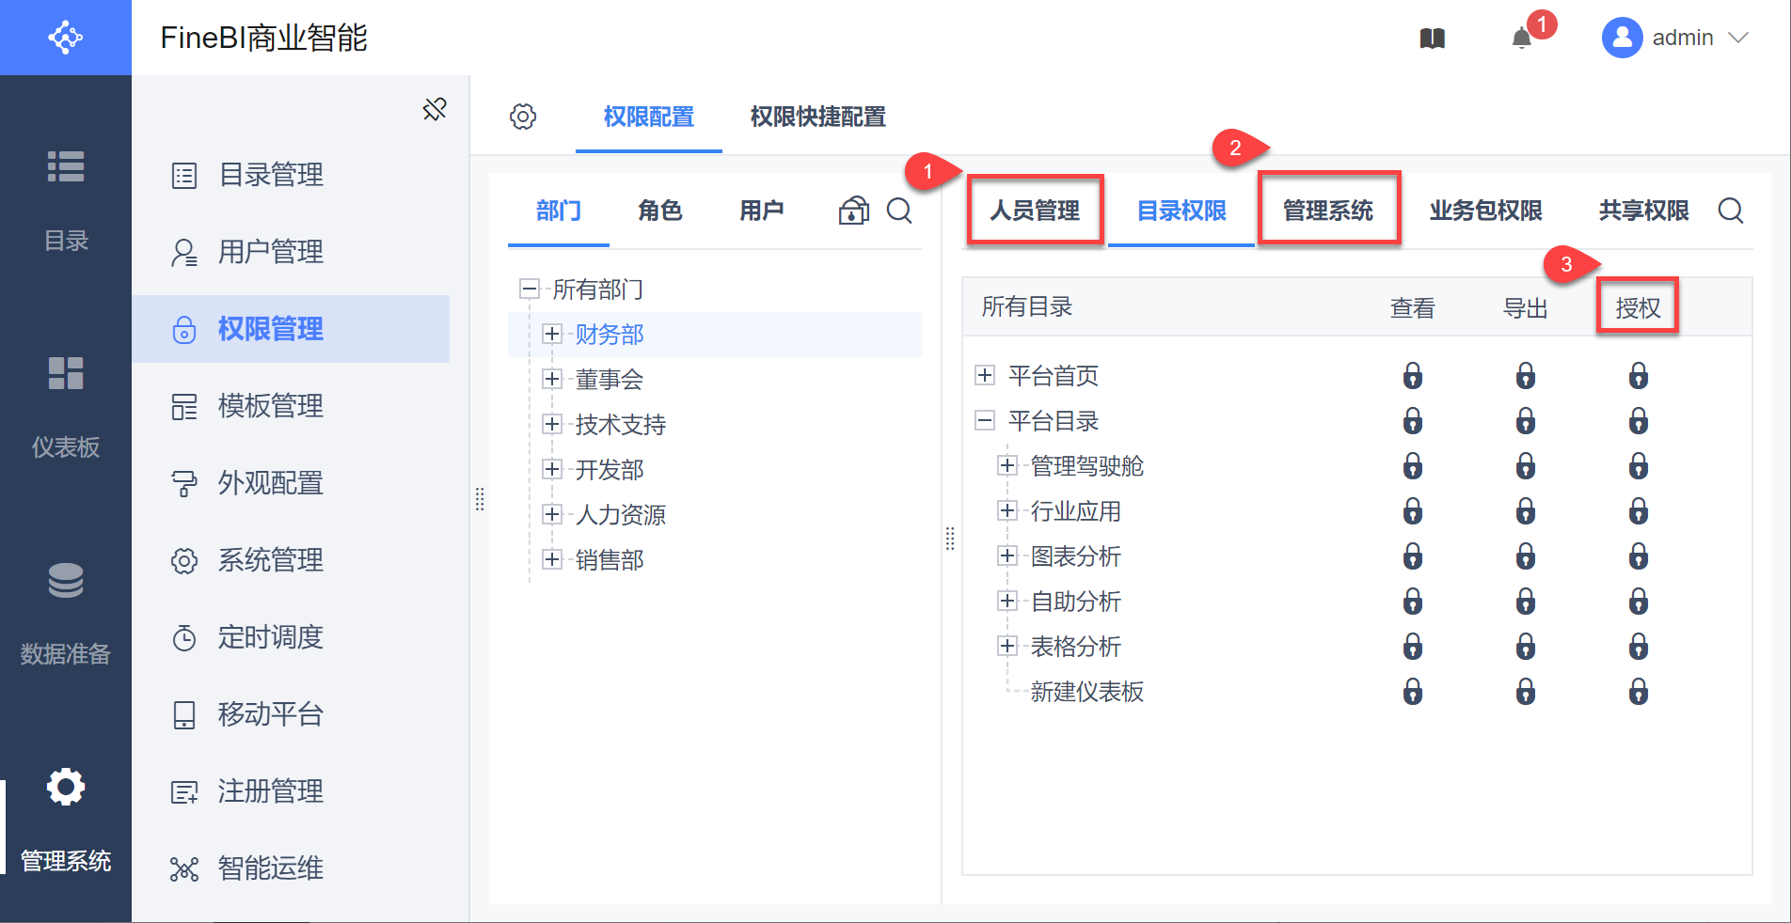Click the settings gear beside 权限配置 tab

coord(523,117)
